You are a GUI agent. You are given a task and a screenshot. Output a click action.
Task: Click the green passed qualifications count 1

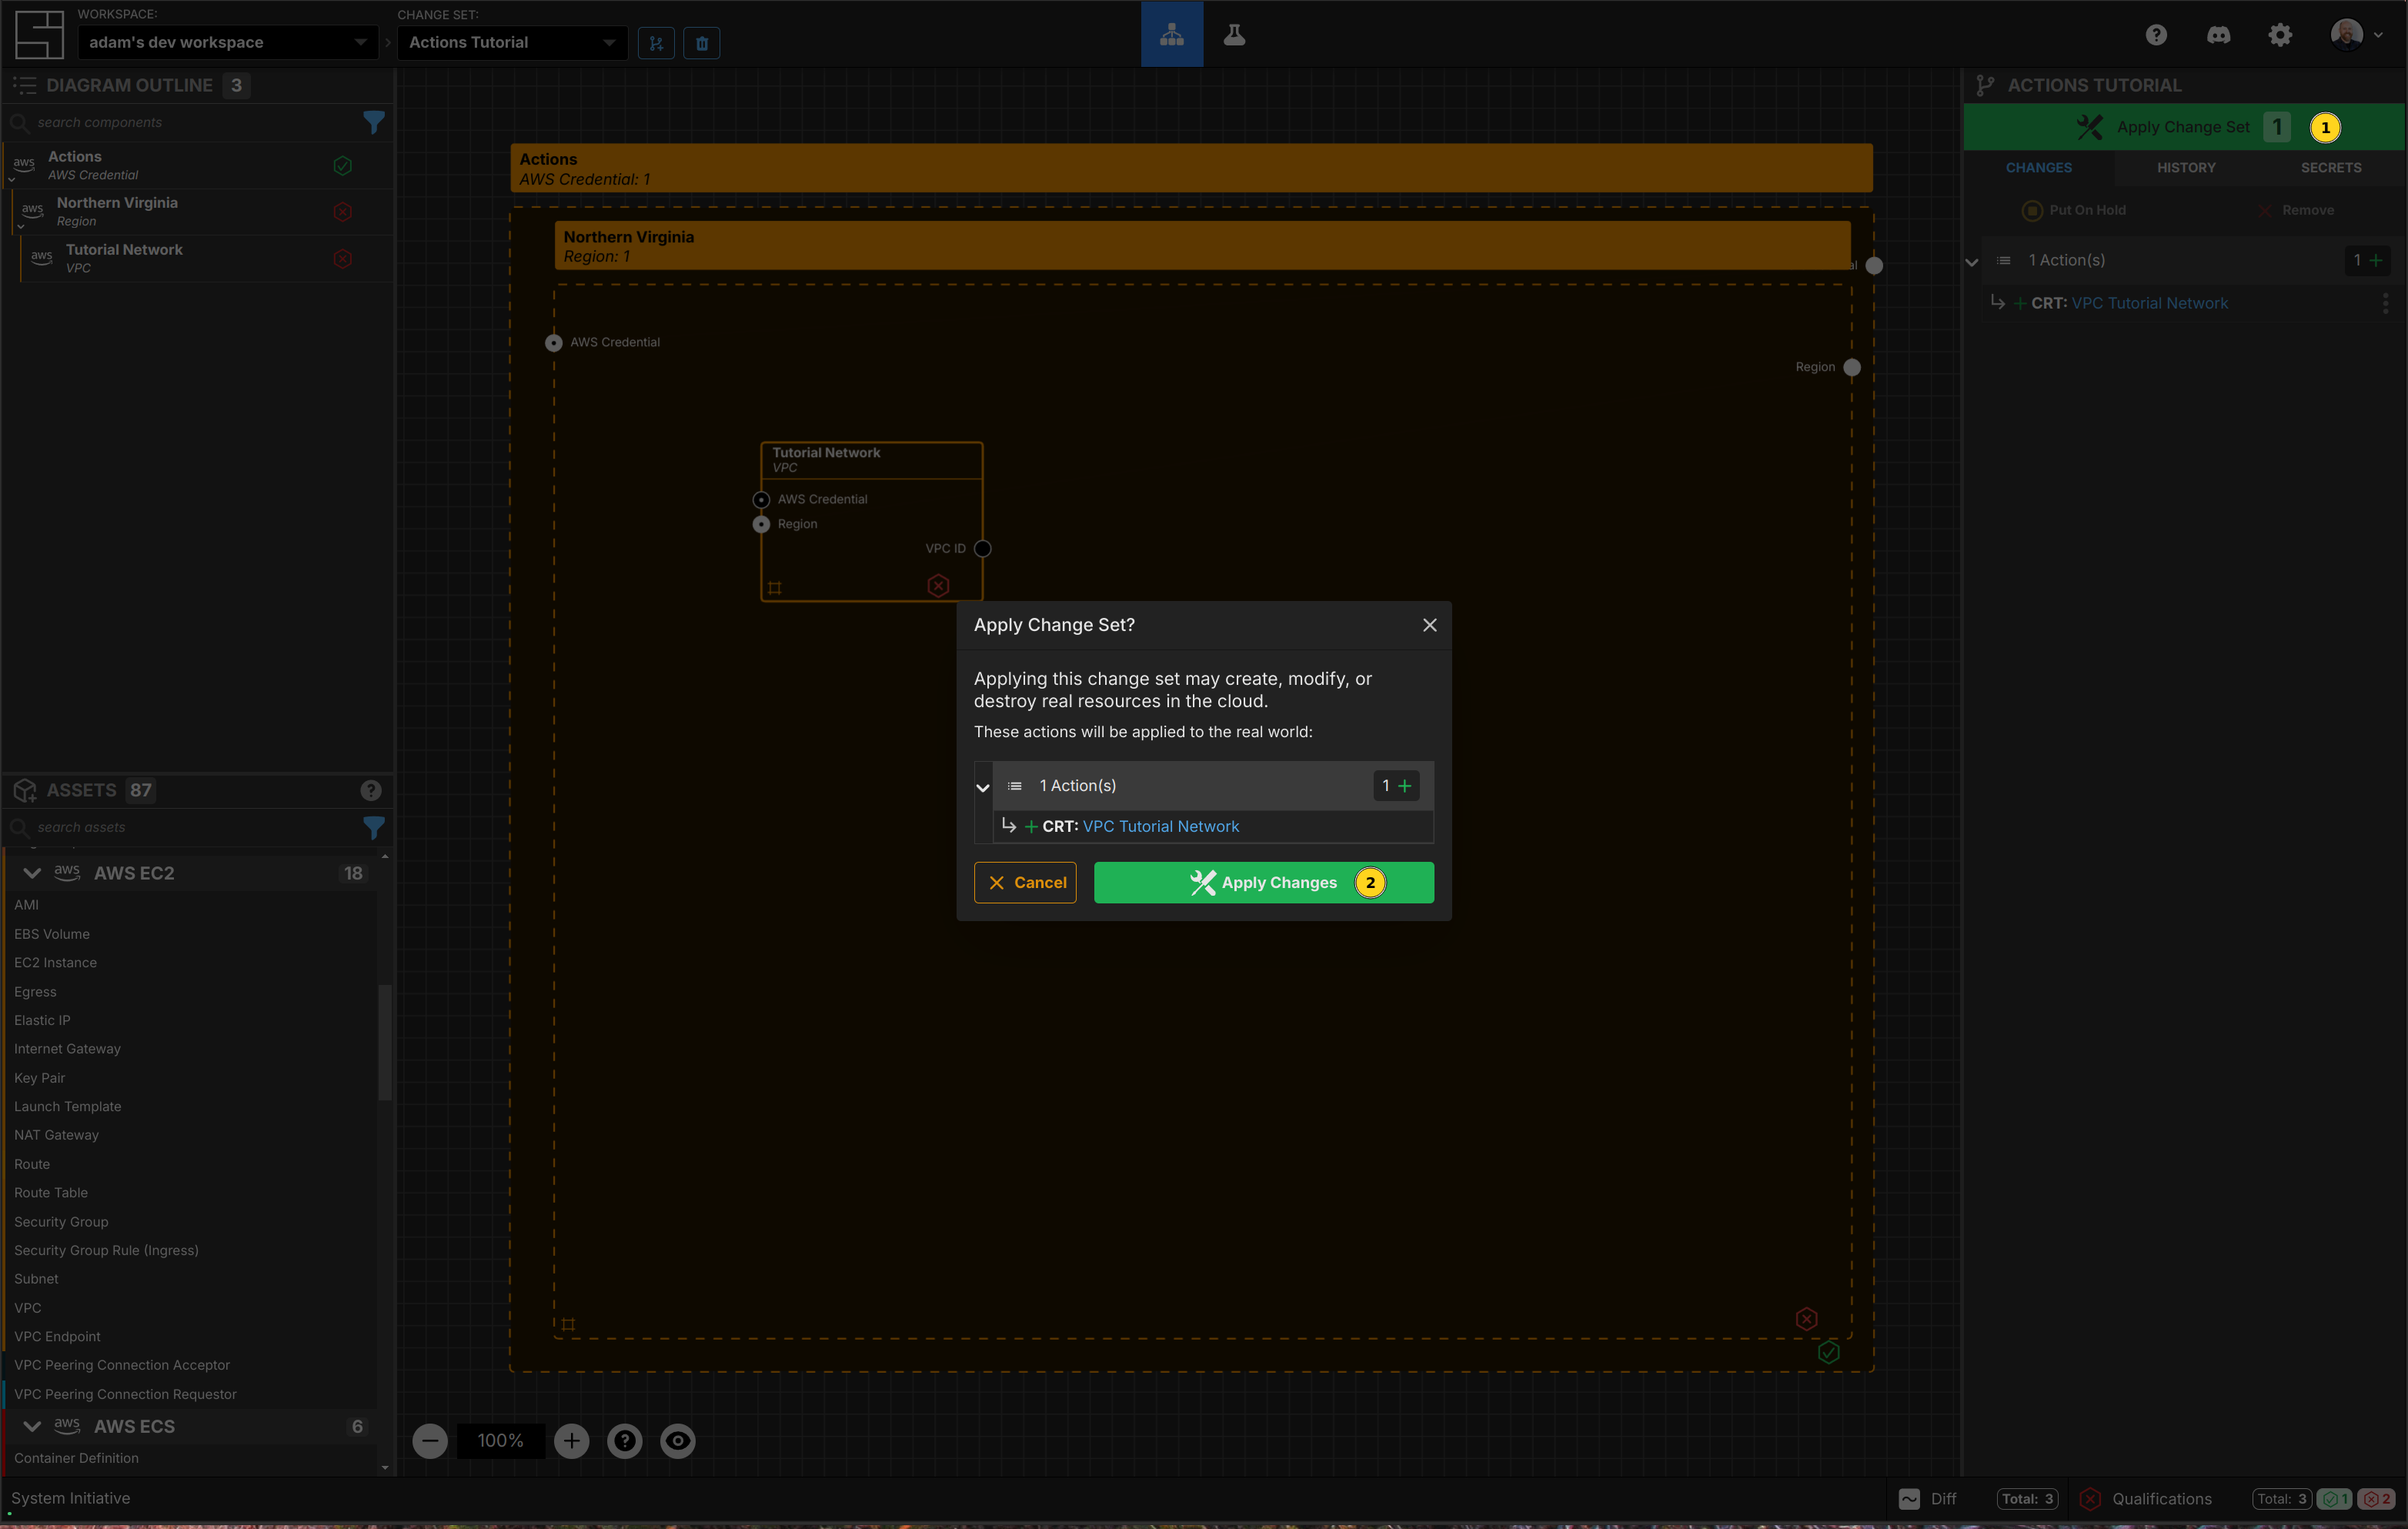2336,1499
